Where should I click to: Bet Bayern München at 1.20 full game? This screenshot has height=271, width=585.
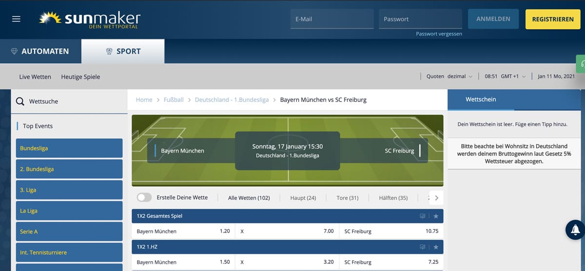[x=183, y=231]
